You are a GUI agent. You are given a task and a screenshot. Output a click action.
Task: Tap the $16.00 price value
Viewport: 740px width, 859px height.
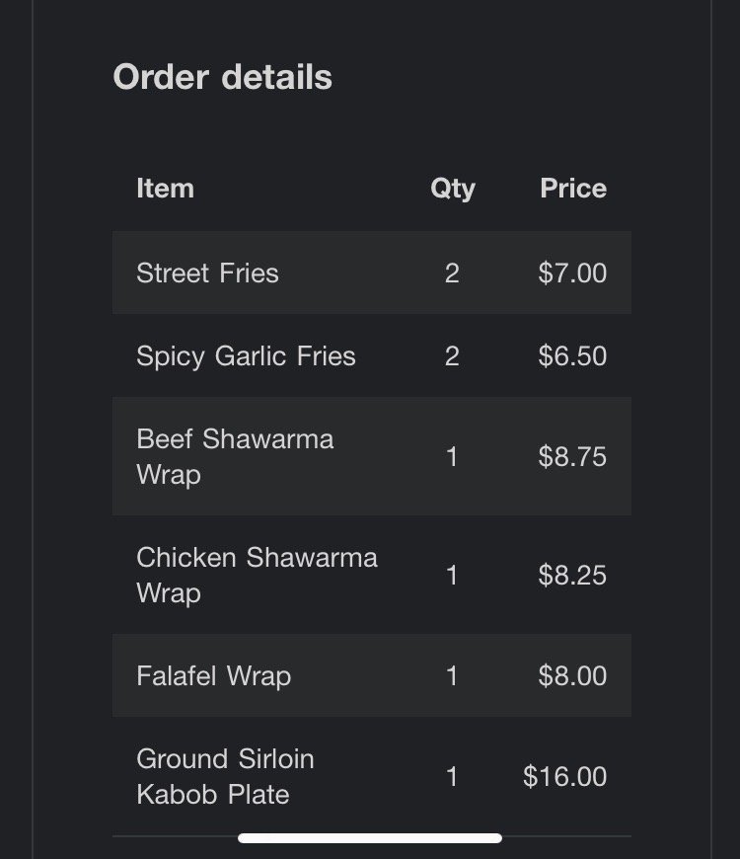point(564,777)
